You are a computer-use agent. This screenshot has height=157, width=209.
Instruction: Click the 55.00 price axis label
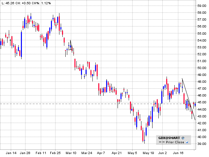tap(202, 33)
